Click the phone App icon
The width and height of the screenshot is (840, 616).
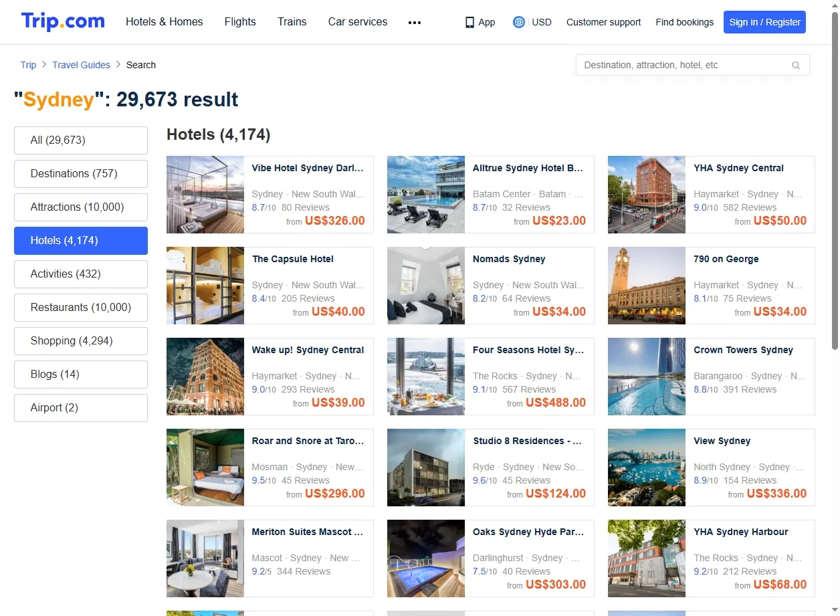coord(469,22)
